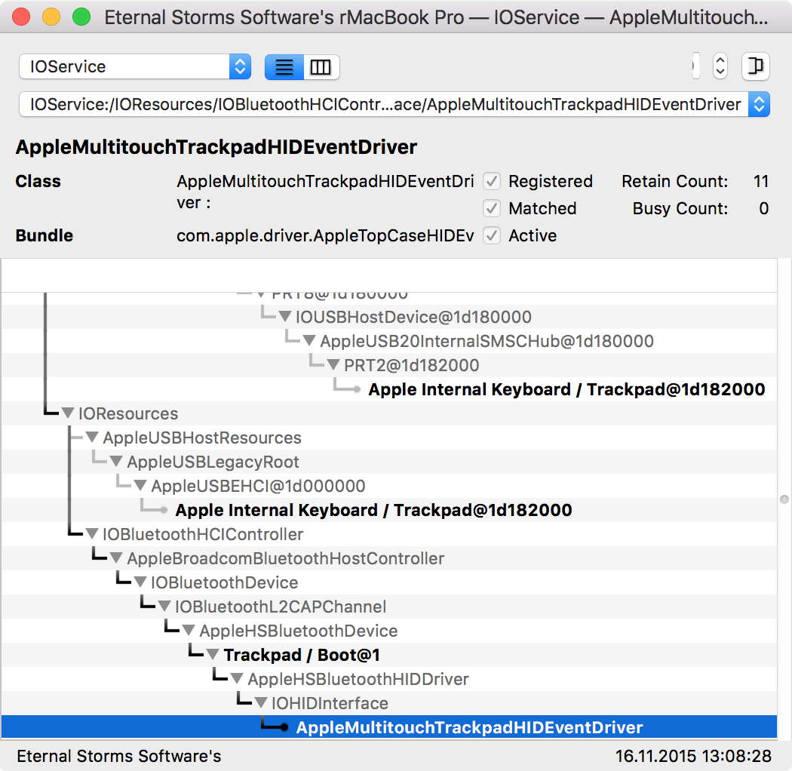Select the IOResources row text
The image size is (792, 771).
(127, 414)
